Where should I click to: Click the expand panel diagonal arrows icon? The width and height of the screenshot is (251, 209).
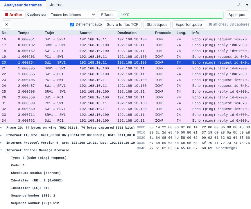[239, 5]
